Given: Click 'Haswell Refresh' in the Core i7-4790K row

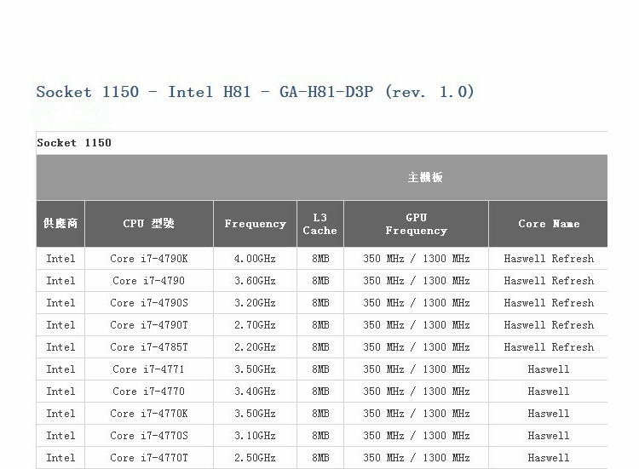Looking at the screenshot, I should [x=549, y=259].
